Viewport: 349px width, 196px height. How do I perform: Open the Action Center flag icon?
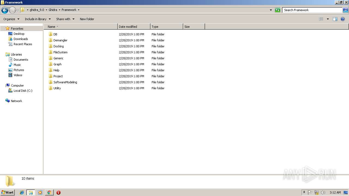pos(310,192)
